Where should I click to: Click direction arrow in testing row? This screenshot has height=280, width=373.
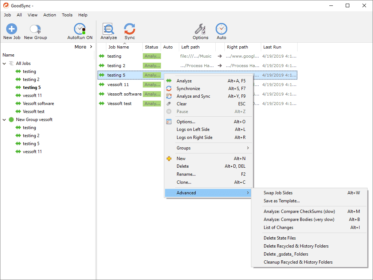pyautogui.click(x=220, y=56)
